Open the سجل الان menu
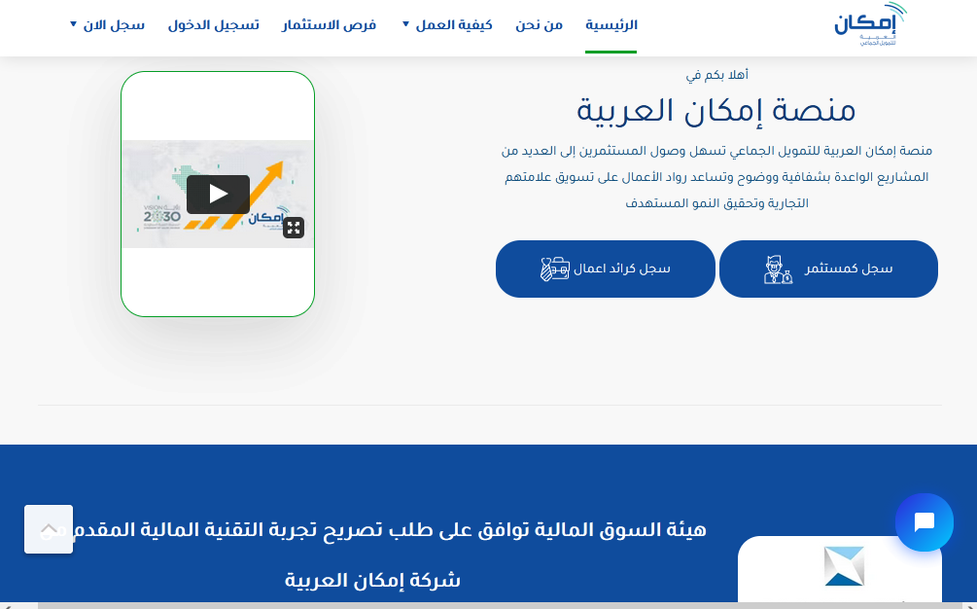The image size is (977, 609). (114, 25)
